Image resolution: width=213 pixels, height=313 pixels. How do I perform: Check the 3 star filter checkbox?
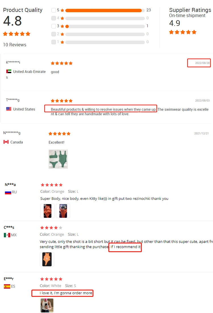click(x=53, y=26)
